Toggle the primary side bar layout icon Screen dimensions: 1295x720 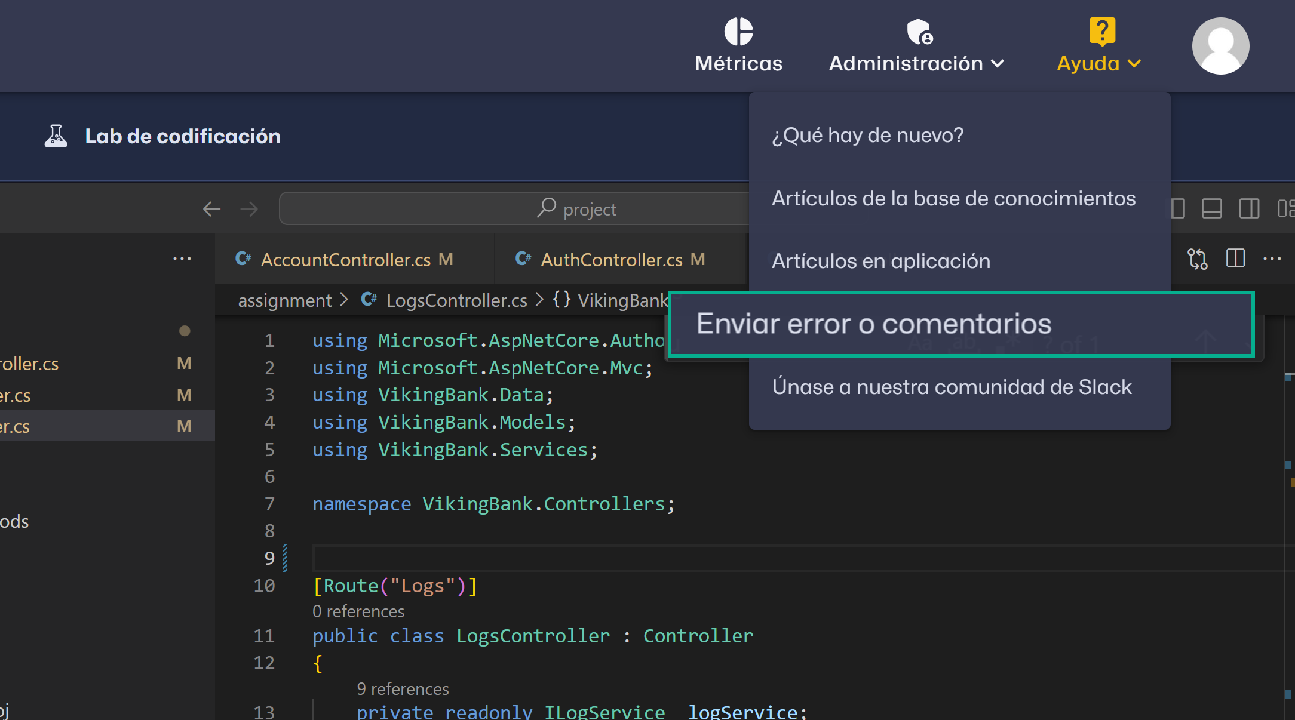coord(1177,209)
